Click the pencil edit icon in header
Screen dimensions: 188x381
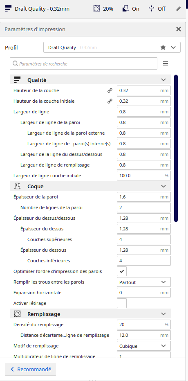(178, 9)
